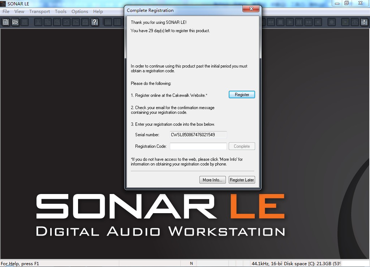Open the Options menu
This screenshot has width=370, height=267.
80,11
